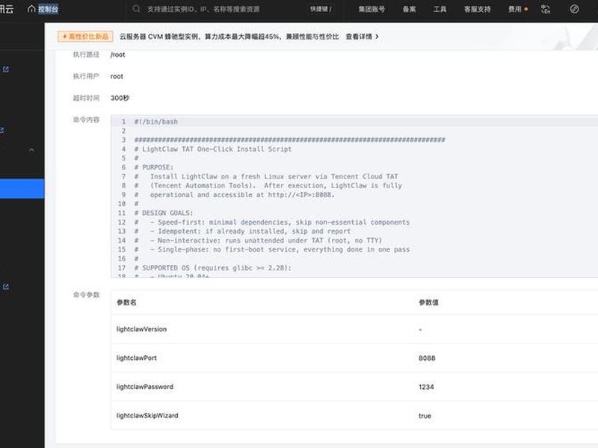Click the language switch icon

[546, 9]
